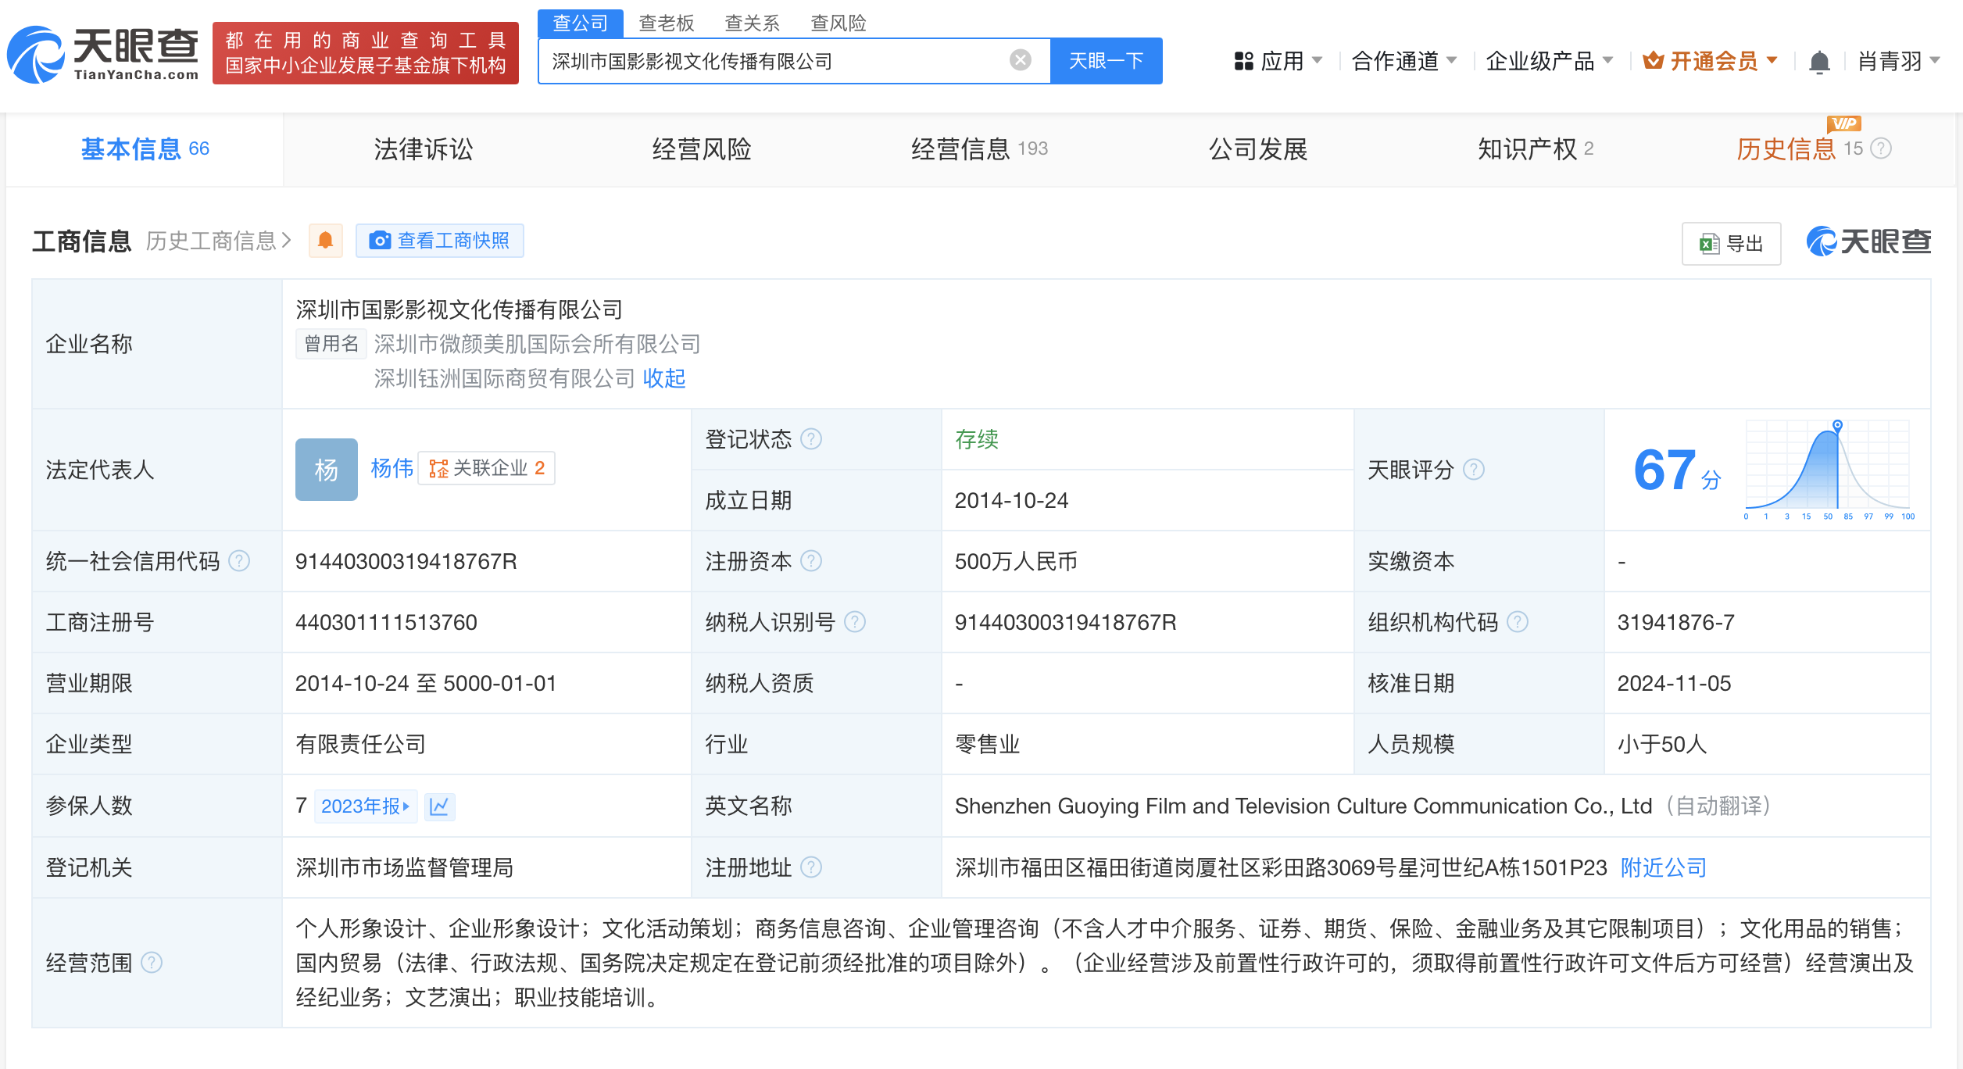This screenshot has width=1963, height=1069.
Task: Collapse former names with 收起
Action: [x=664, y=378]
